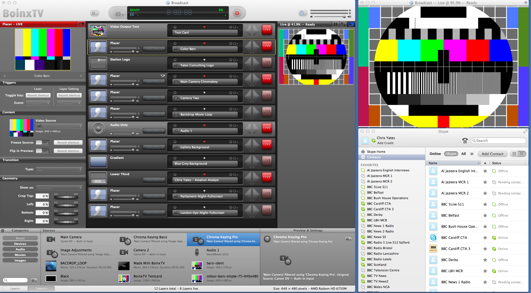Click the Audio Only layer speaker thumbnail
531x293 pixels.
click(98, 129)
